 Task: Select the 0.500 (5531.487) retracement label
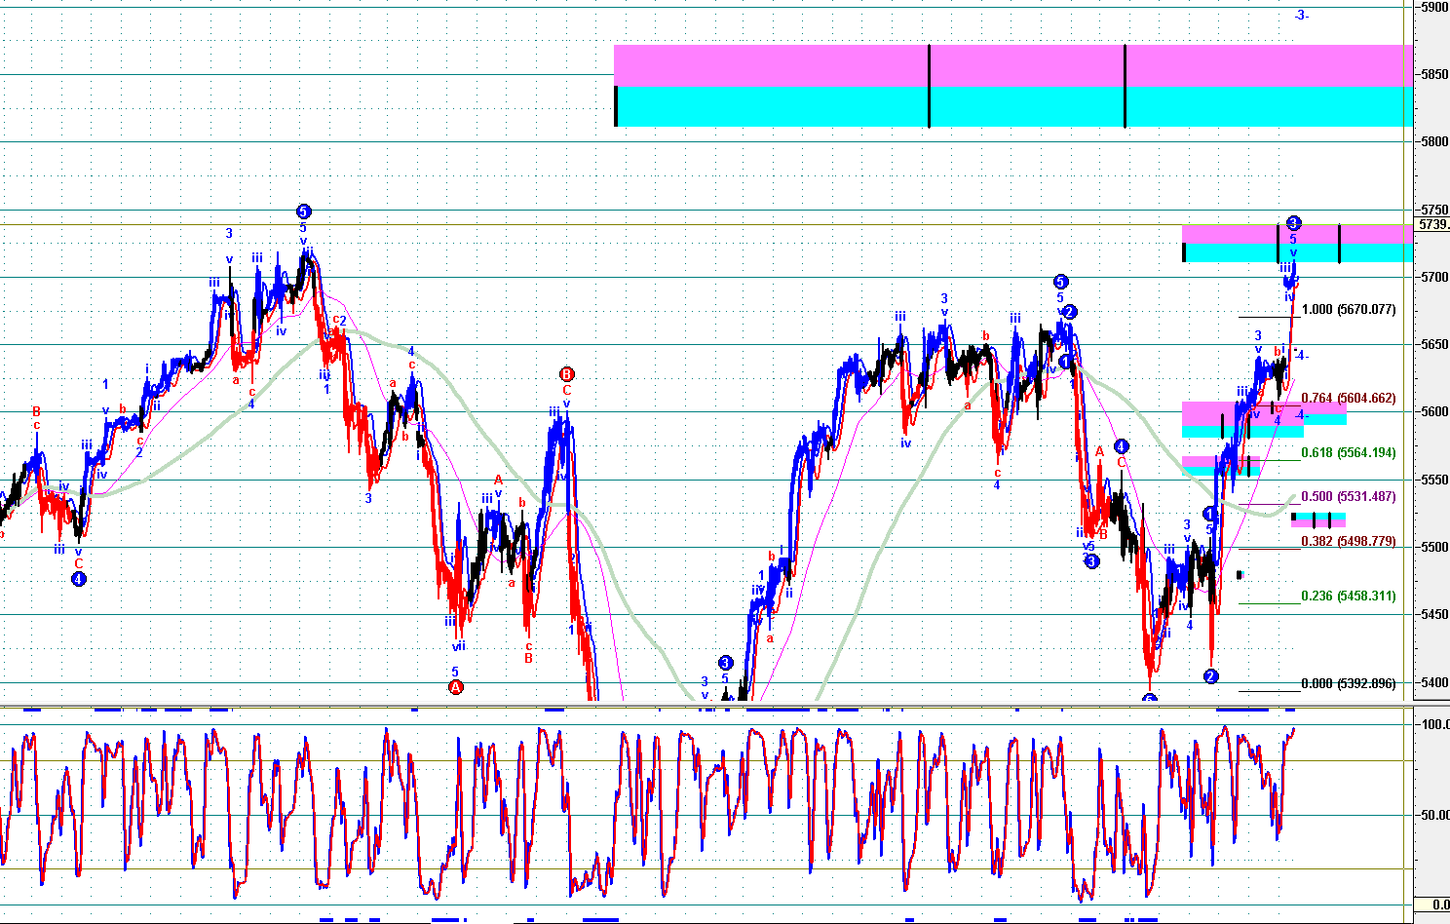pos(1349,497)
